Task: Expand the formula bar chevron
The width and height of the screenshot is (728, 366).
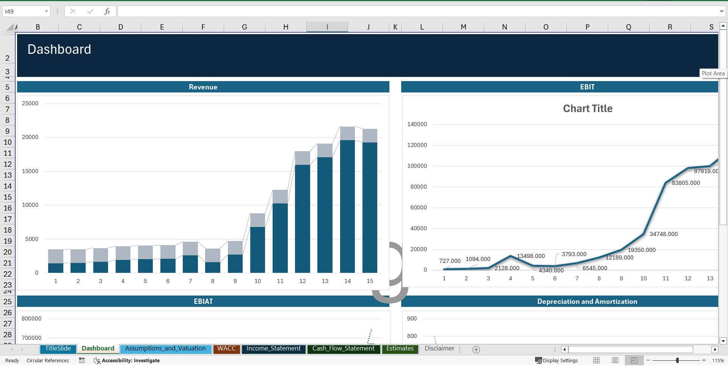Action: click(722, 11)
